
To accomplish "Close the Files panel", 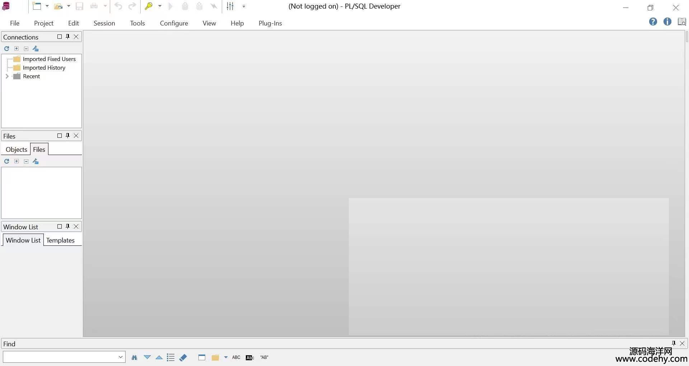I will (76, 136).
